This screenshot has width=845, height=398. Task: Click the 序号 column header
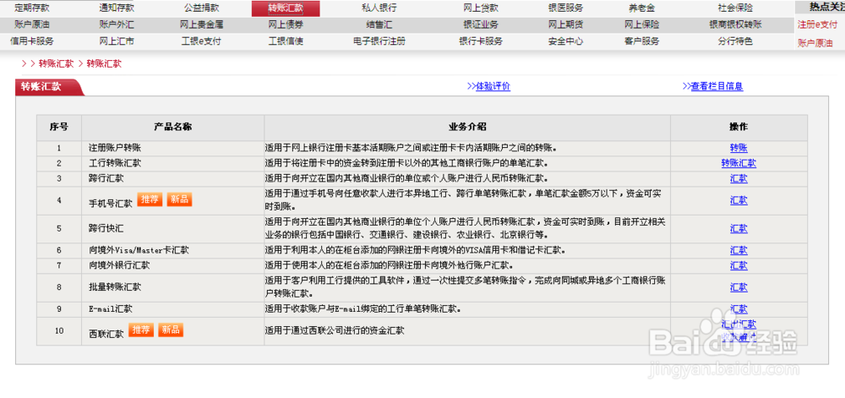coord(59,128)
